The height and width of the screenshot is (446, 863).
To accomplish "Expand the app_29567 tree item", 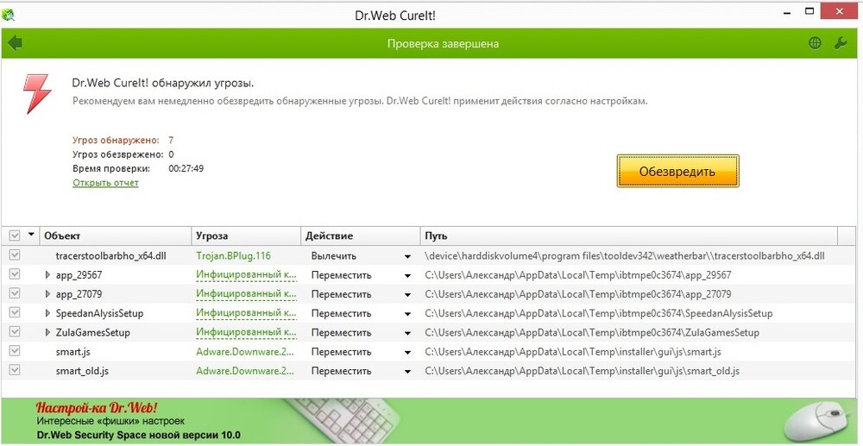I will pos(47,275).
